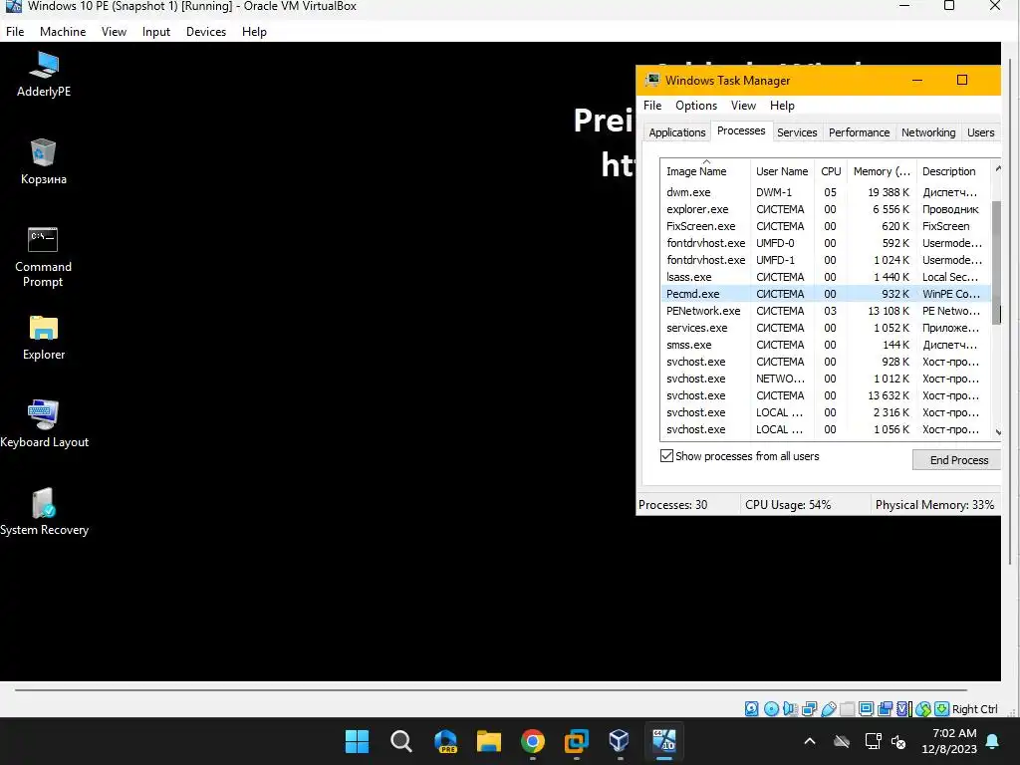This screenshot has height=765, width=1020.
Task: Switch to the Users tab
Action: (980, 132)
